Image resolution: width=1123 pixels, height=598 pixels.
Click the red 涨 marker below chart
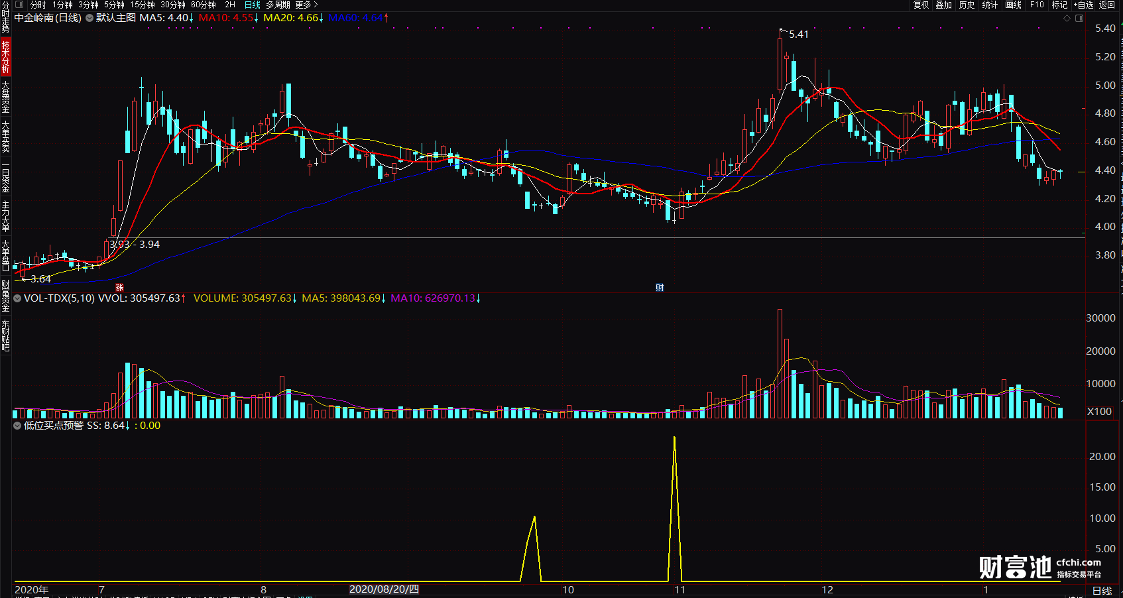pos(120,287)
